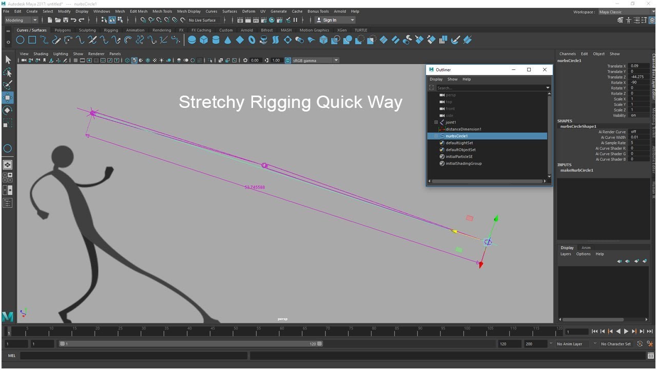Click the Save Scene disk icon
Image resolution: width=657 pixels, height=370 pixels.
(x=65, y=20)
